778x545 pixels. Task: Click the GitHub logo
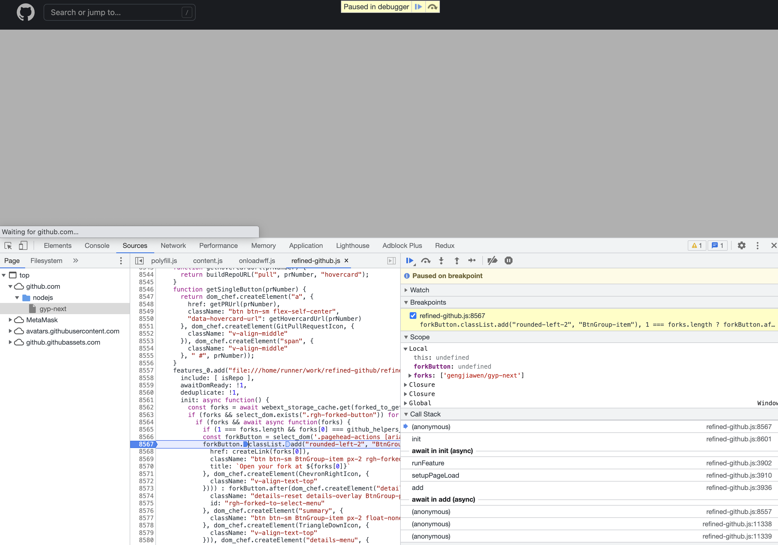(25, 12)
